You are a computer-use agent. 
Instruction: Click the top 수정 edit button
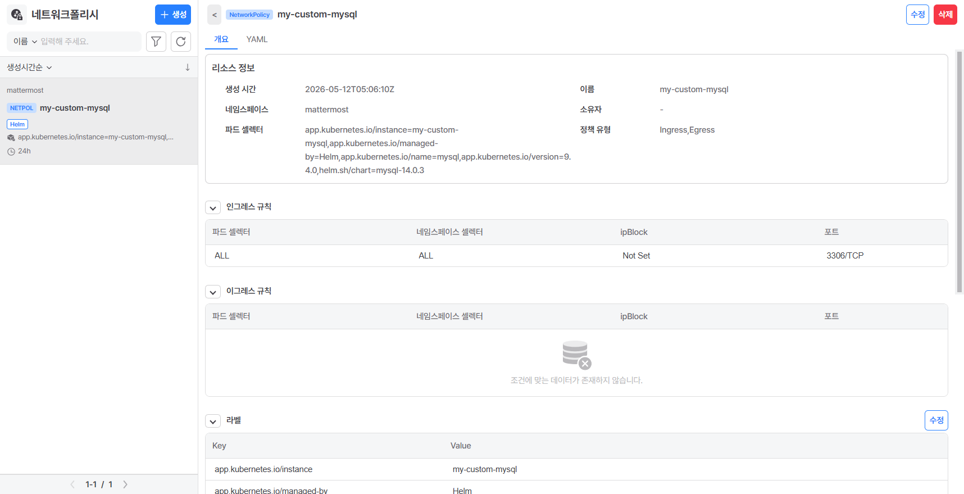[917, 15]
